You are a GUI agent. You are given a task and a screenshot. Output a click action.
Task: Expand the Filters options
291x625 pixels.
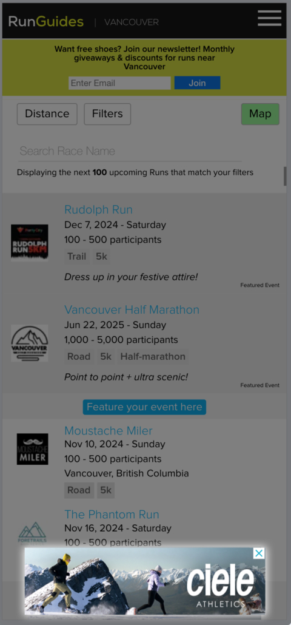(107, 114)
